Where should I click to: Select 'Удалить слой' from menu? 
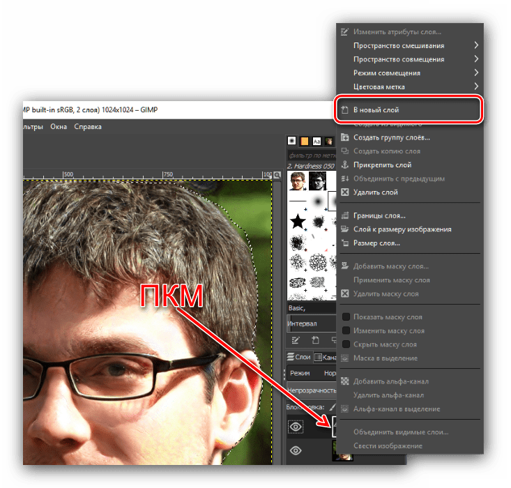point(409,192)
